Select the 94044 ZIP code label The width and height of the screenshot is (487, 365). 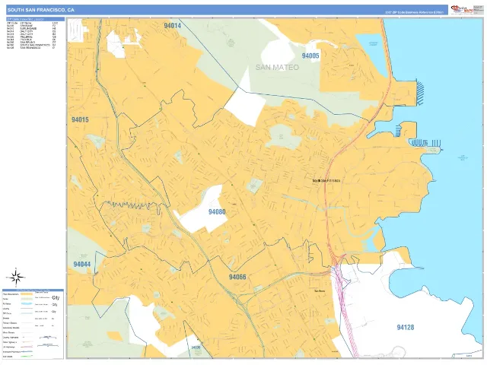point(81,265)
